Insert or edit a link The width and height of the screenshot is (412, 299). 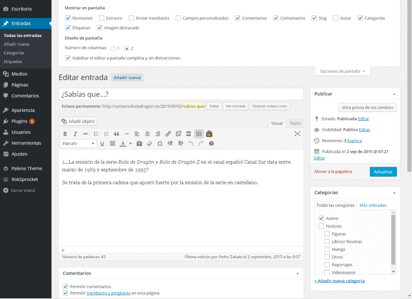click(x=168, y=134)
